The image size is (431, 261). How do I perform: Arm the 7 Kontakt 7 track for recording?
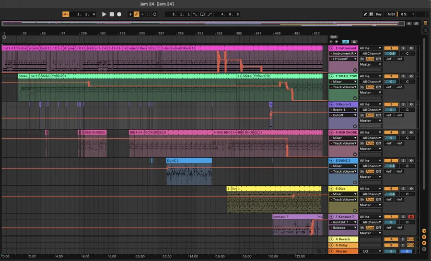(411, 217)
